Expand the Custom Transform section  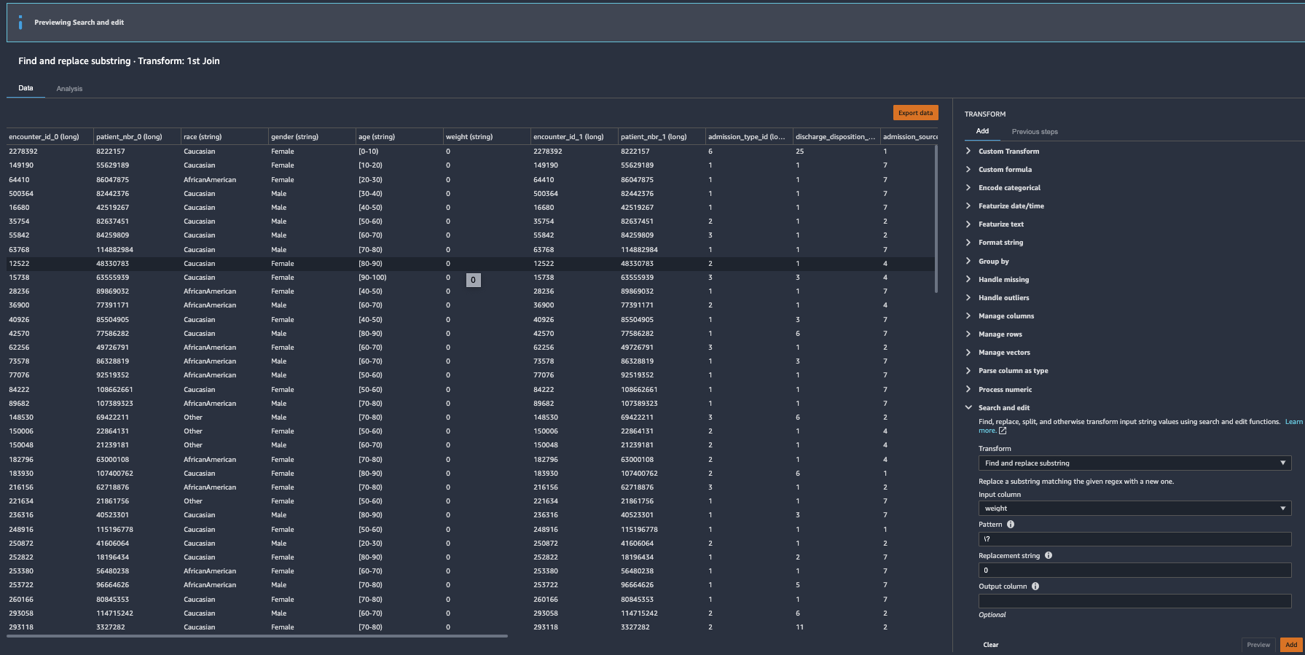coord(1008,151)
